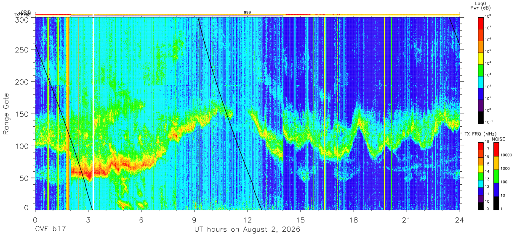Click the blue segment of the NOISE colorbar
Image resolution: width=517 pixels, height=238 pixels.
[497, 189]
